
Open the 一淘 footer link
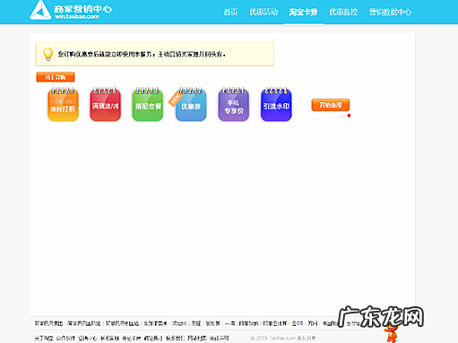point(229,323)
